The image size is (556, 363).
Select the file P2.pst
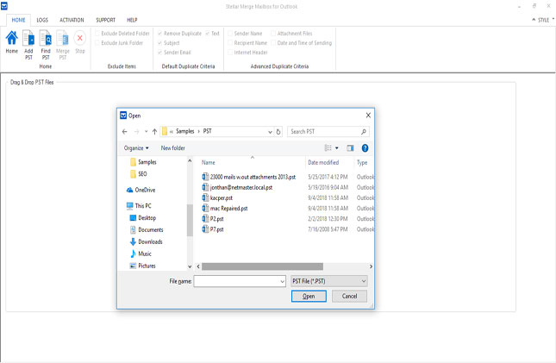[213, 219]
